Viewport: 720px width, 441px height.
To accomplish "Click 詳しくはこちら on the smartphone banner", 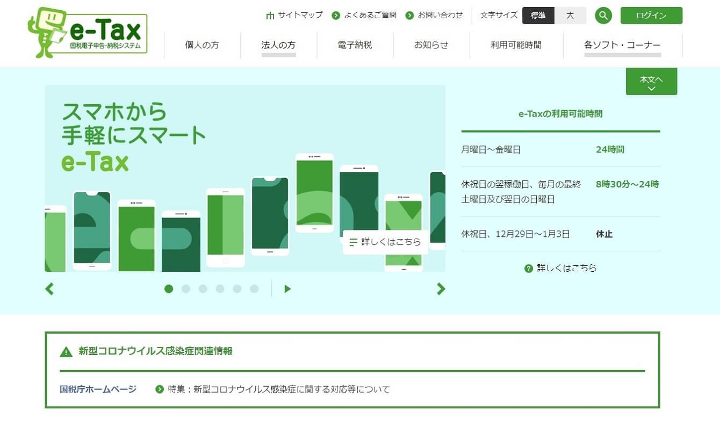I will coord(385,242).
